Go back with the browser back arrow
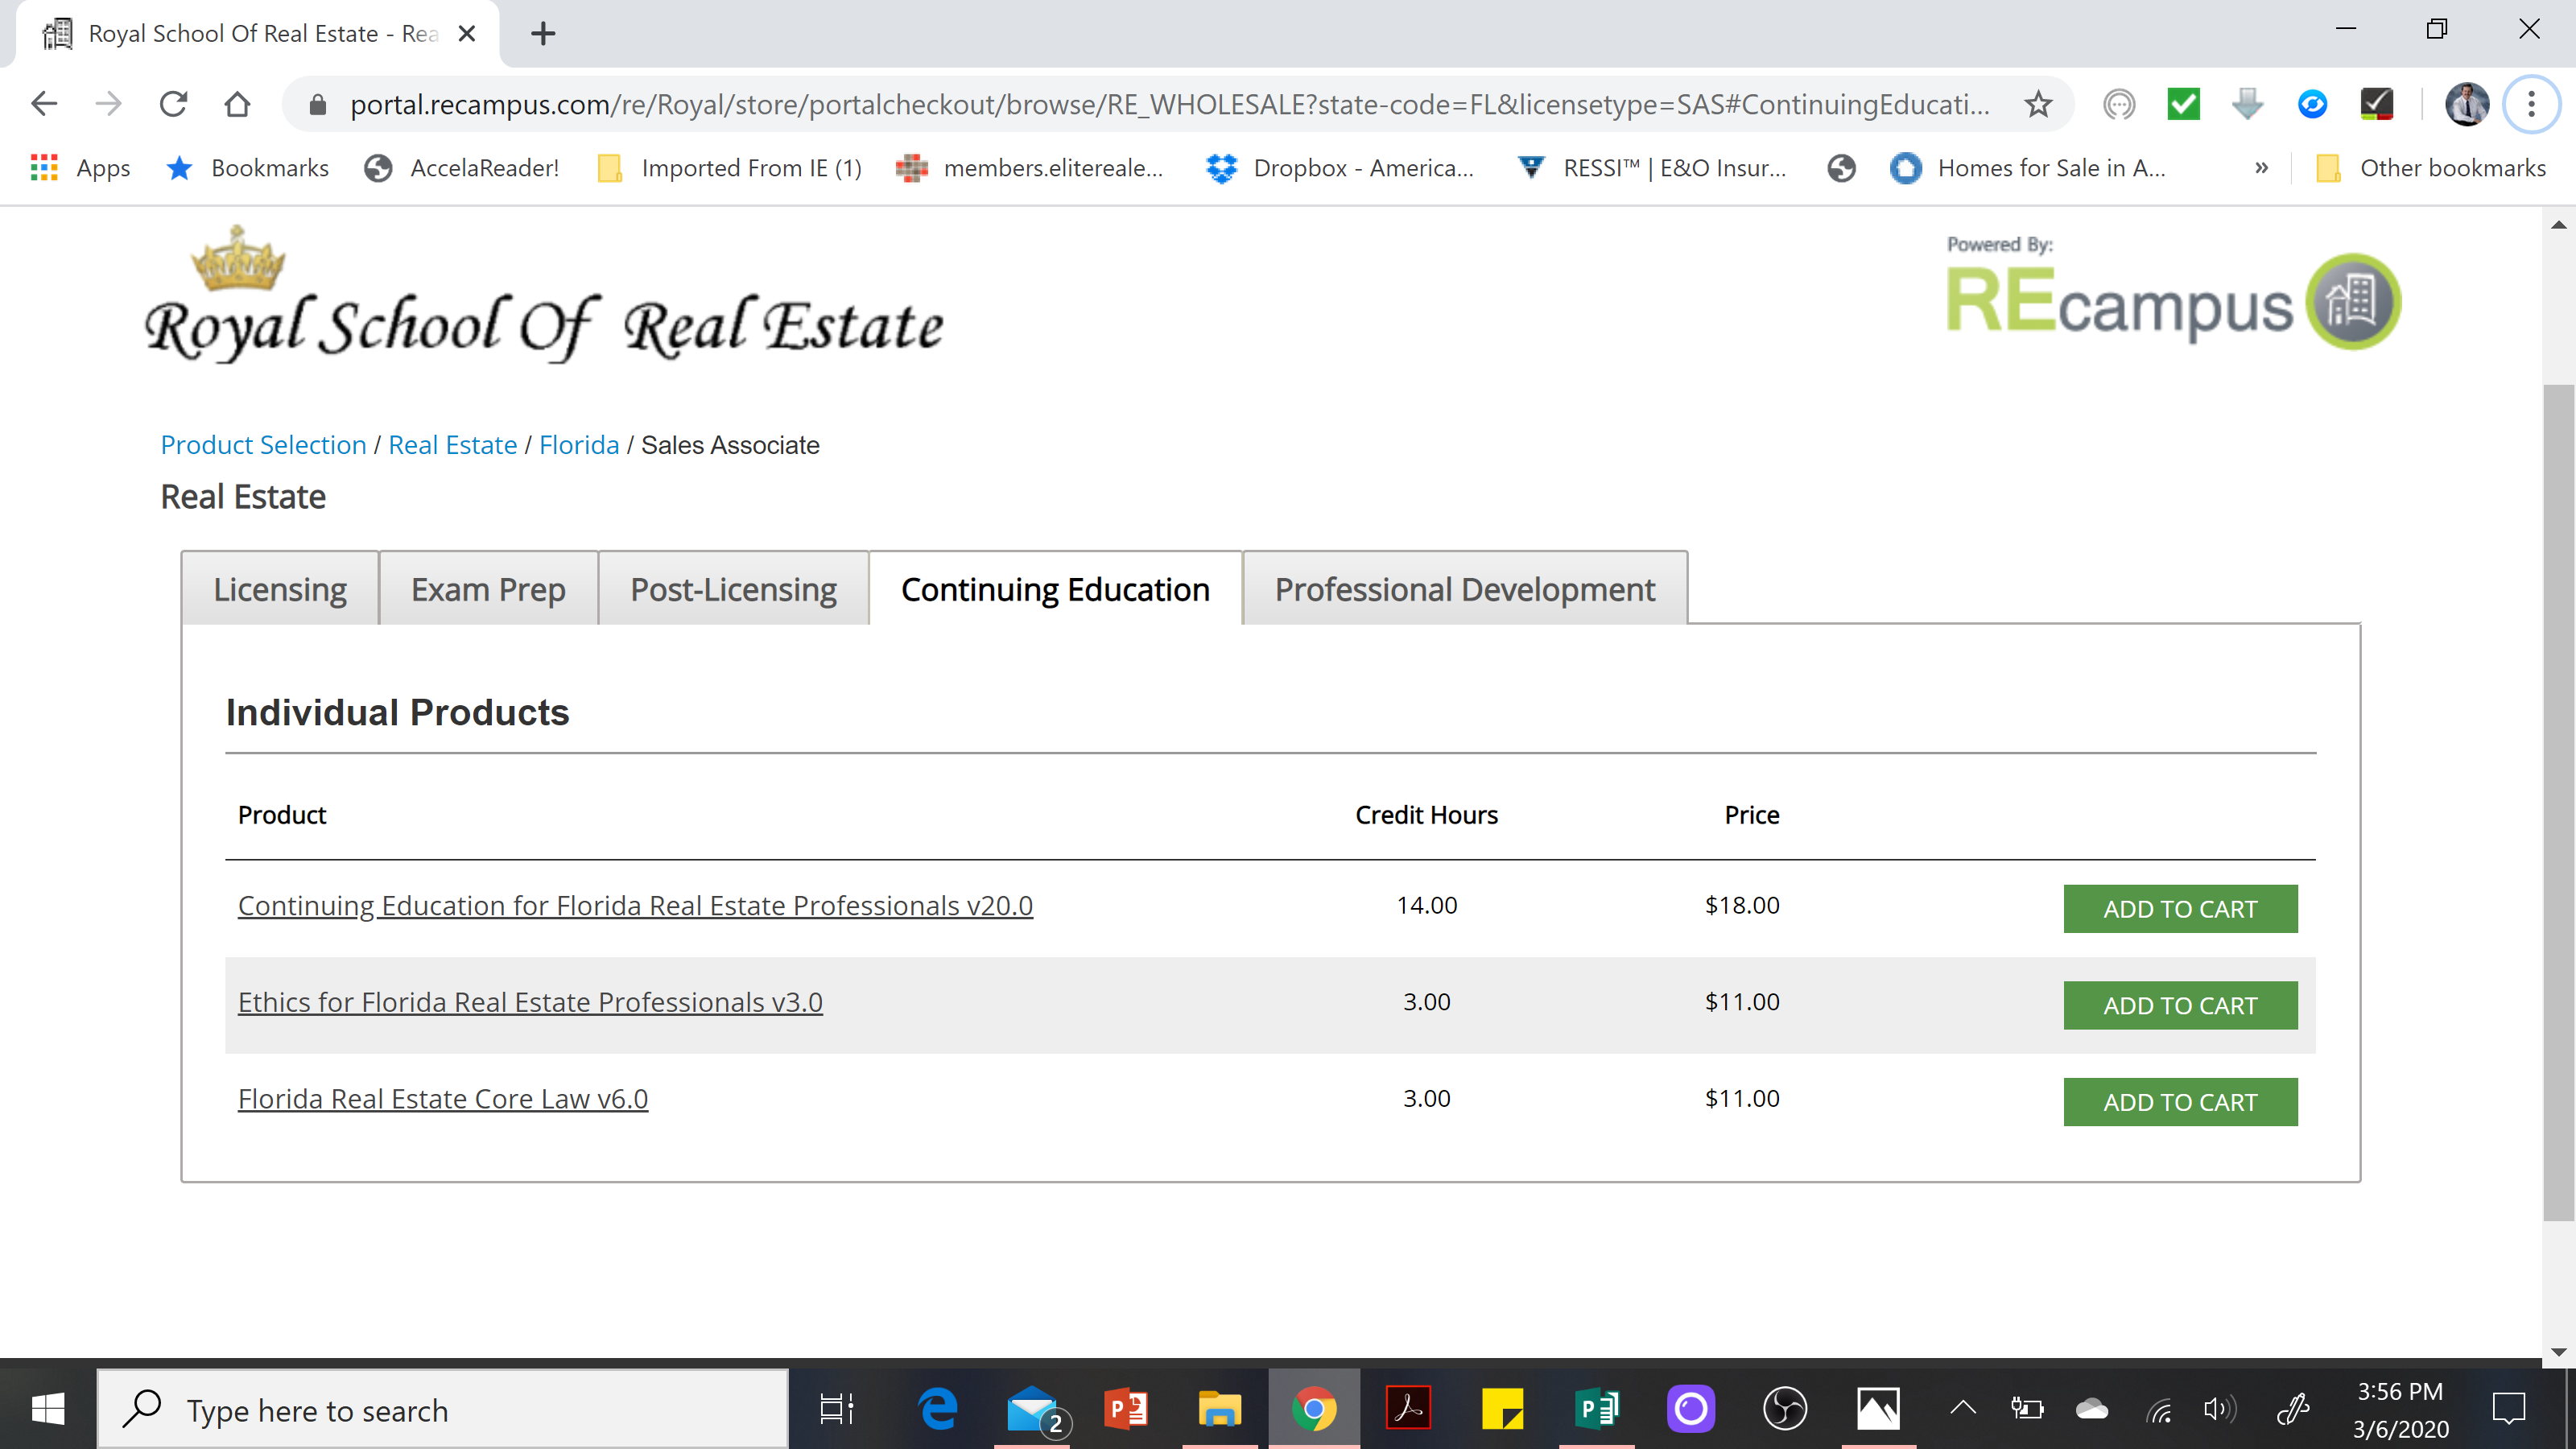This screenshot has height=1449, width=2576. click(44, 104)
